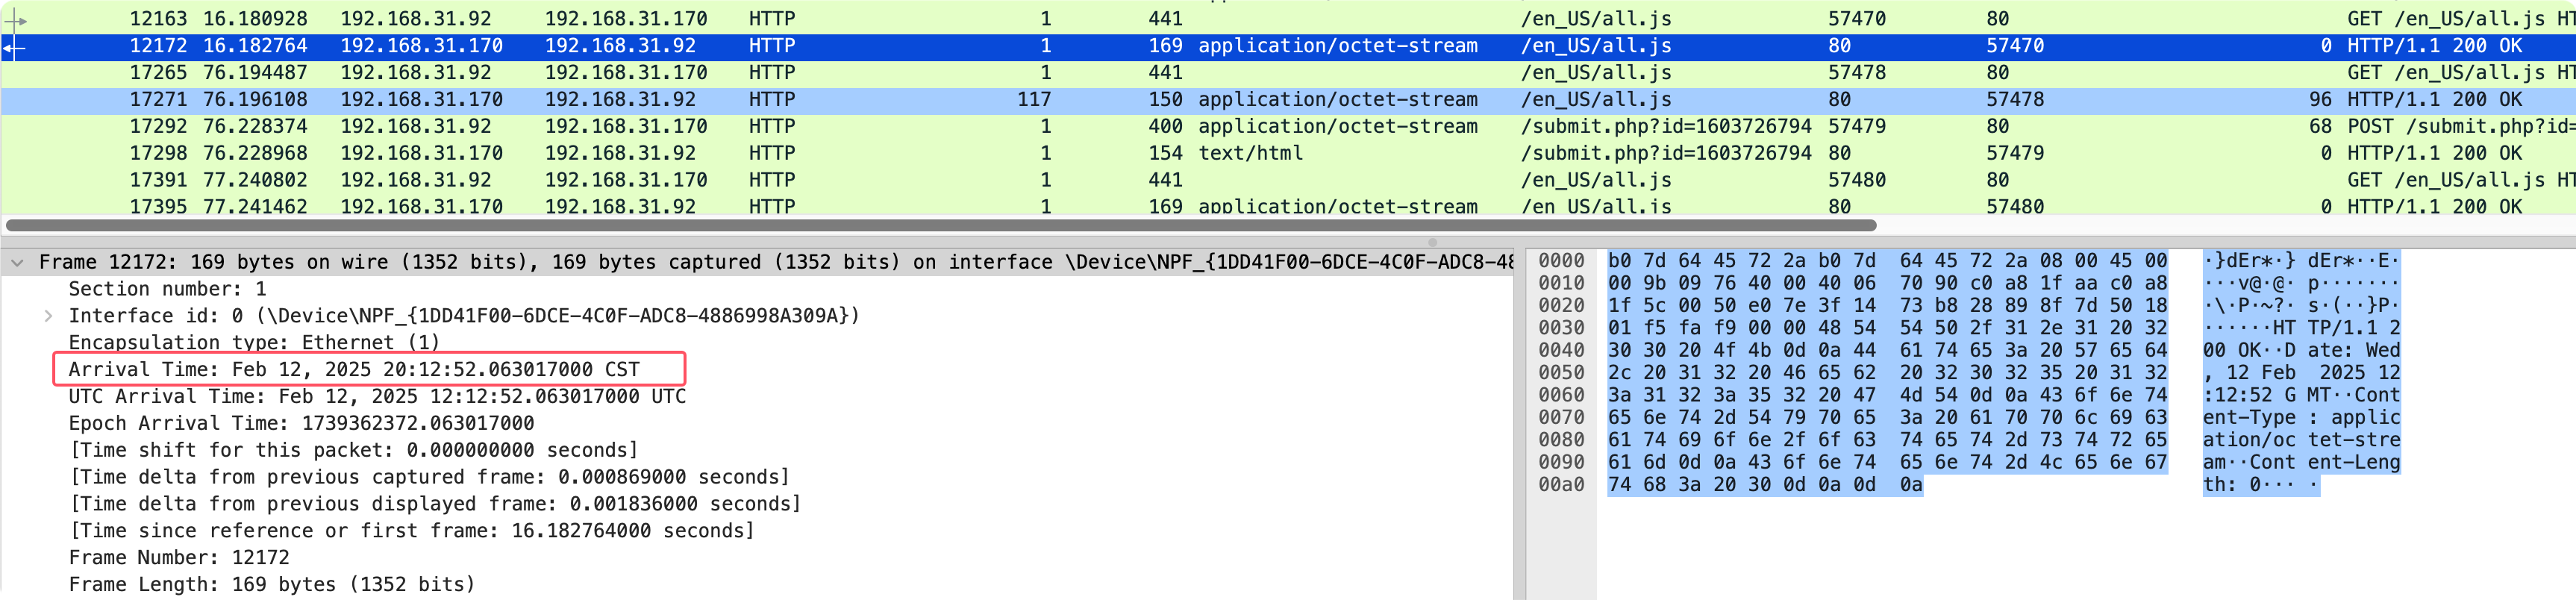This screenshot has height=600, width=2576.
Task: Select packet 17298 text/html row
Action: (1288, 154)
